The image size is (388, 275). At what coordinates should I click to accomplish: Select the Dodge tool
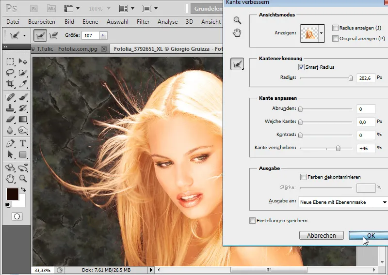point(23,130)
